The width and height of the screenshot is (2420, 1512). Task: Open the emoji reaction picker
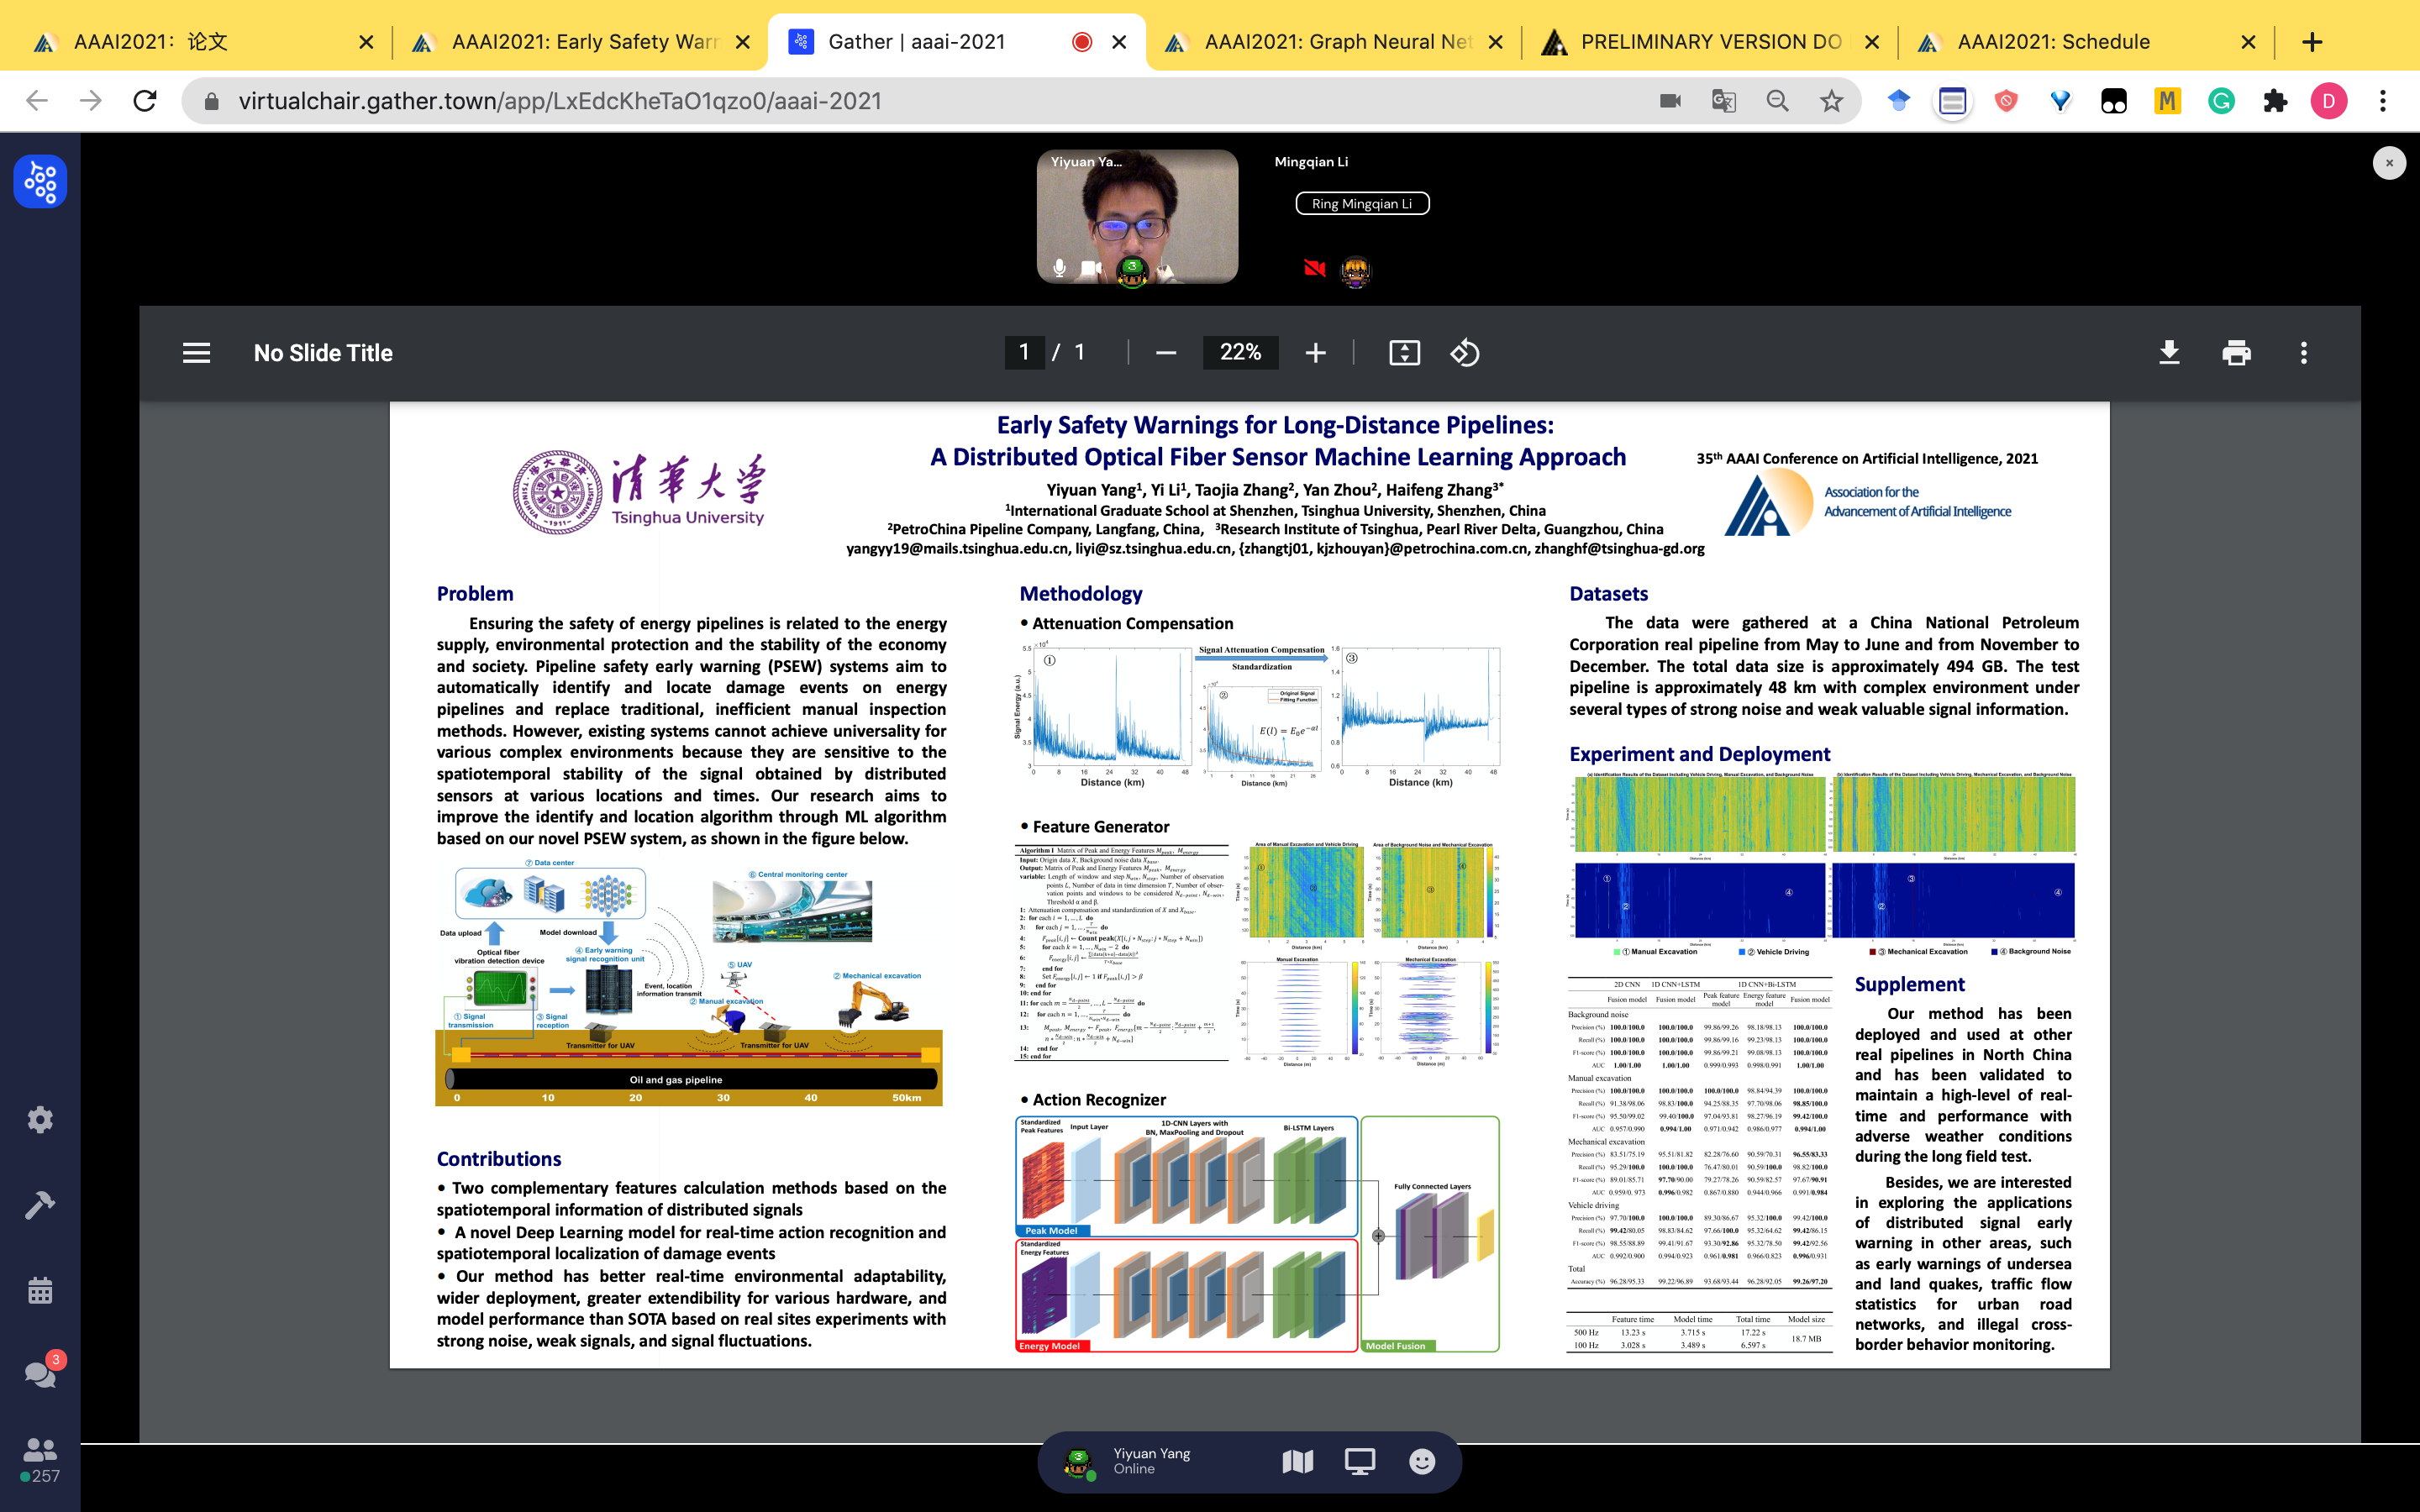(x=1421, y=1462)
